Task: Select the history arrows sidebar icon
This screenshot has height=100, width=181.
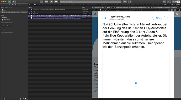Action: (x=15, y=5)
